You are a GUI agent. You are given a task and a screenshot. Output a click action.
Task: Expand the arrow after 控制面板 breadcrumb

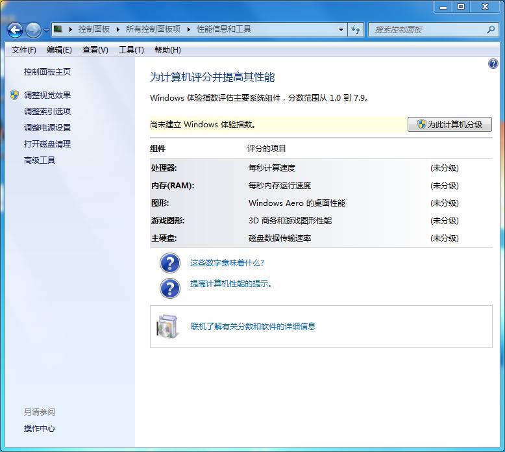[x=118, y=30]
